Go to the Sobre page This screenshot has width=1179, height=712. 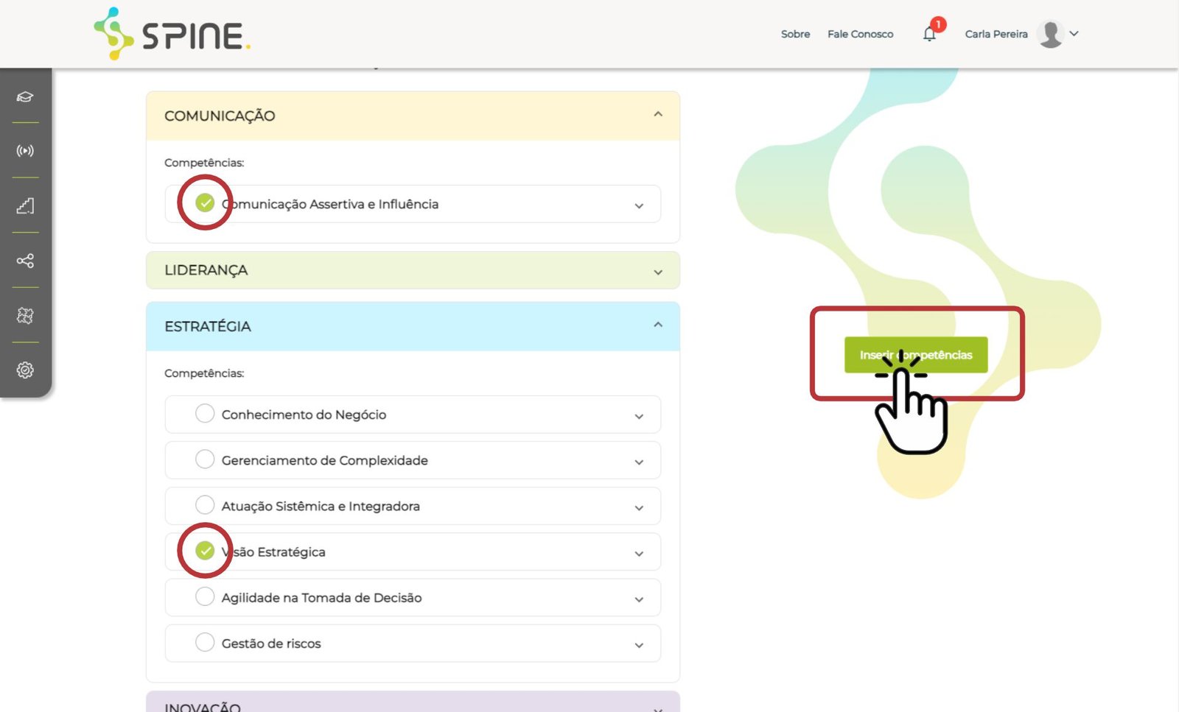pyautogui.click(x=795, y=34)
